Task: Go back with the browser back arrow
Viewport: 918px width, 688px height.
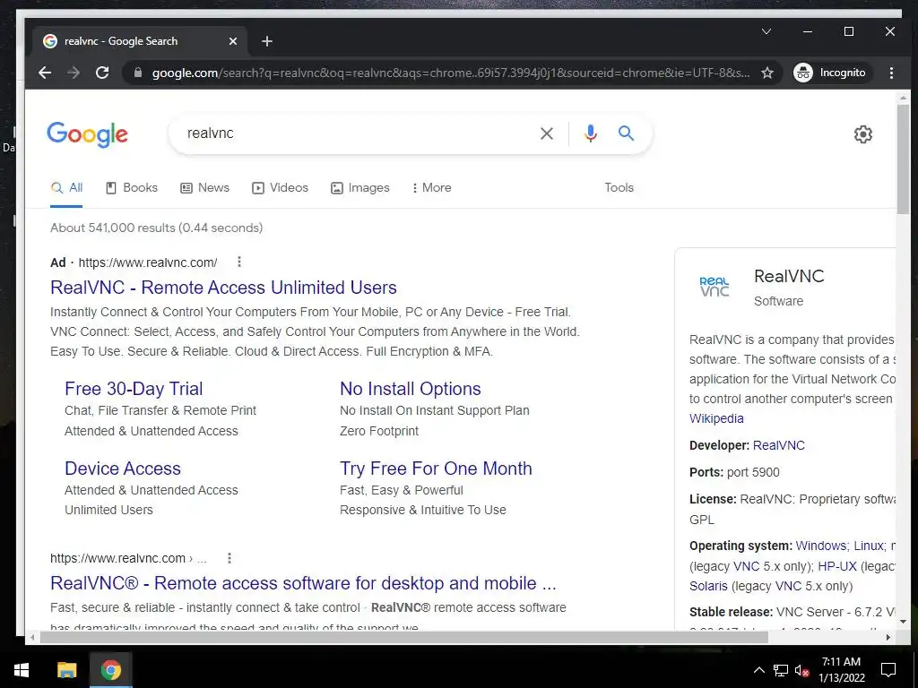Action: click(x=45, y=73)
